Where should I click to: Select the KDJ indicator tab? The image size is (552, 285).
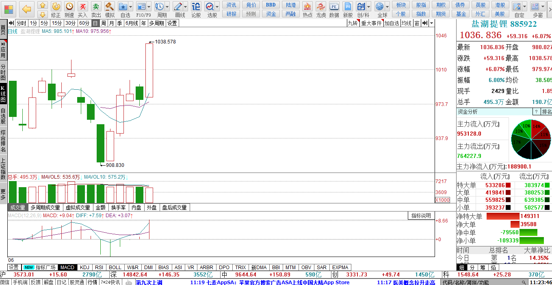click(x=84, y=268)
